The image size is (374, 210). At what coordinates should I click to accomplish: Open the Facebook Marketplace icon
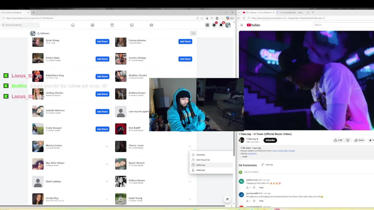coord(132,25)
